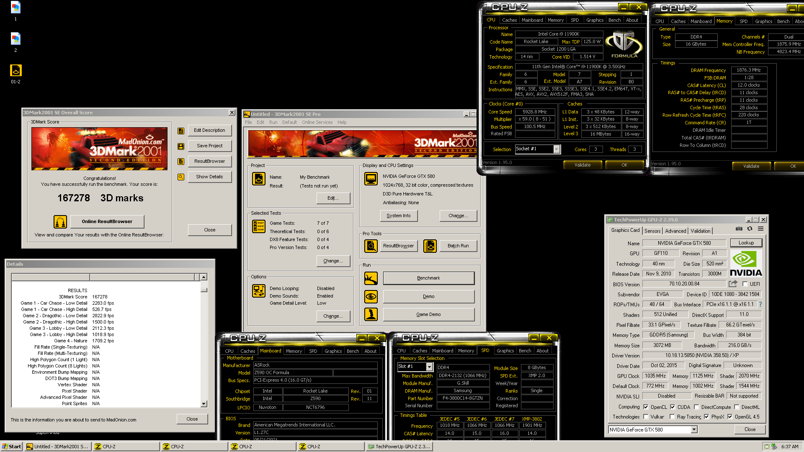This screenshot has height=452, width=804.
Task: Click the Batch Run icon
Action: coord(430,246)
